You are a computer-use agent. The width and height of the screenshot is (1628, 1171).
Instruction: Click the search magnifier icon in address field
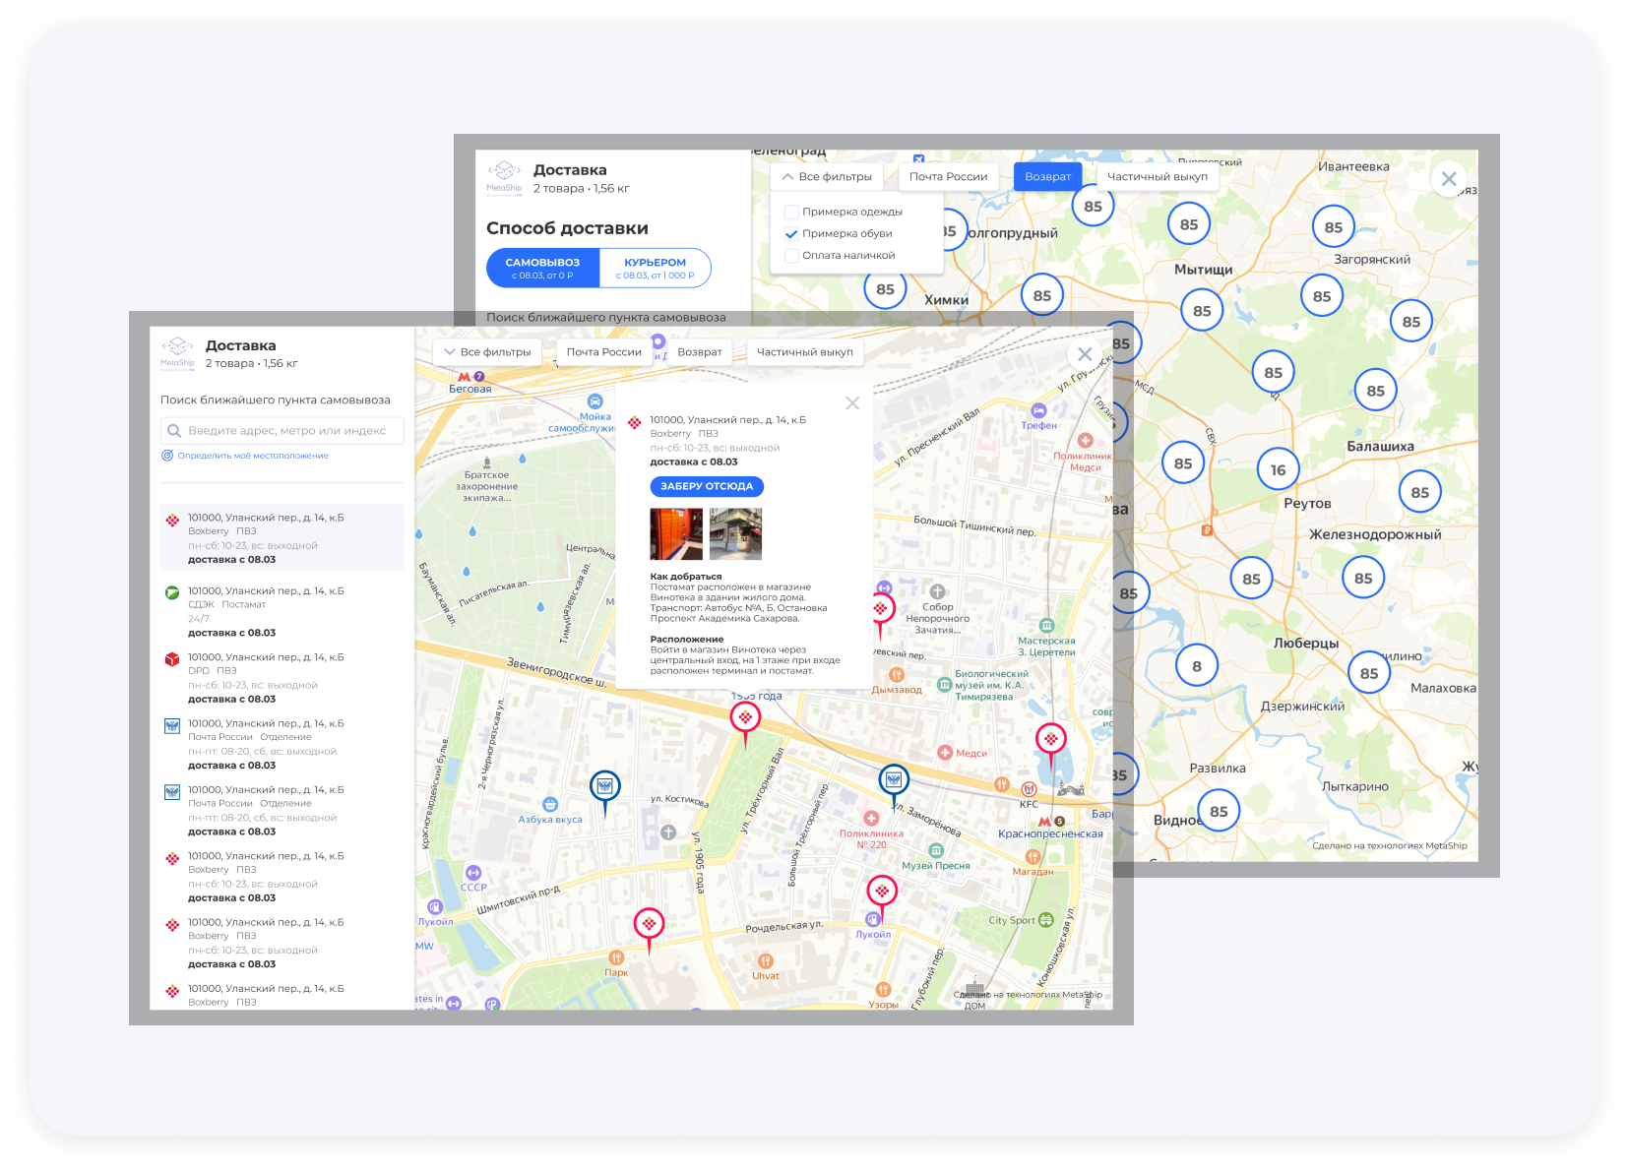[174, 431]
